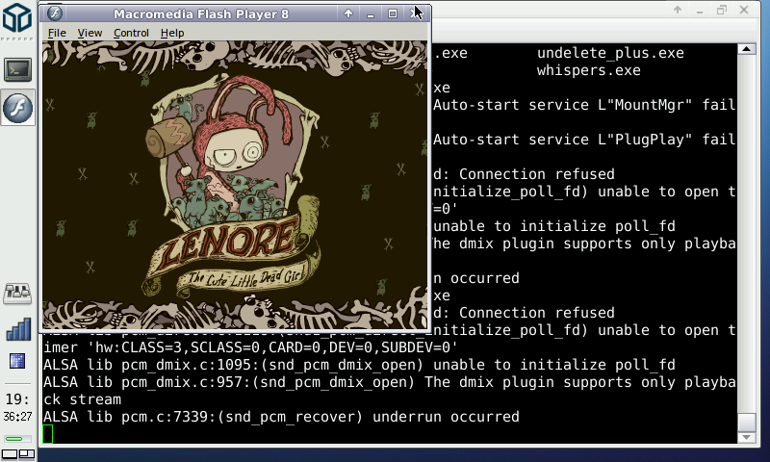Select the Flash Player taskbar icon
Screen dimensions: 770x462
coord(18,107)
